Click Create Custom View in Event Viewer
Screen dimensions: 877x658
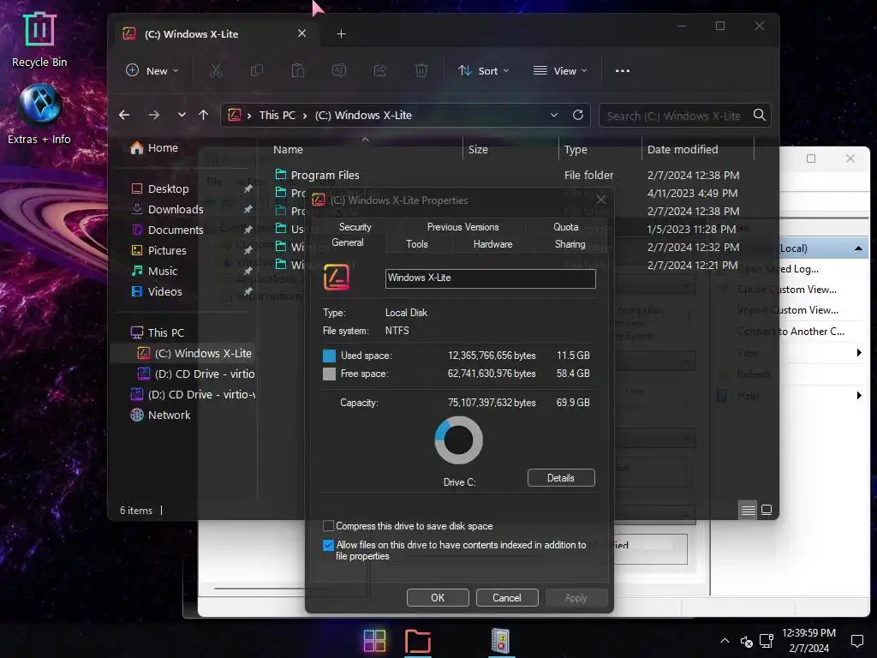(786, 290)
